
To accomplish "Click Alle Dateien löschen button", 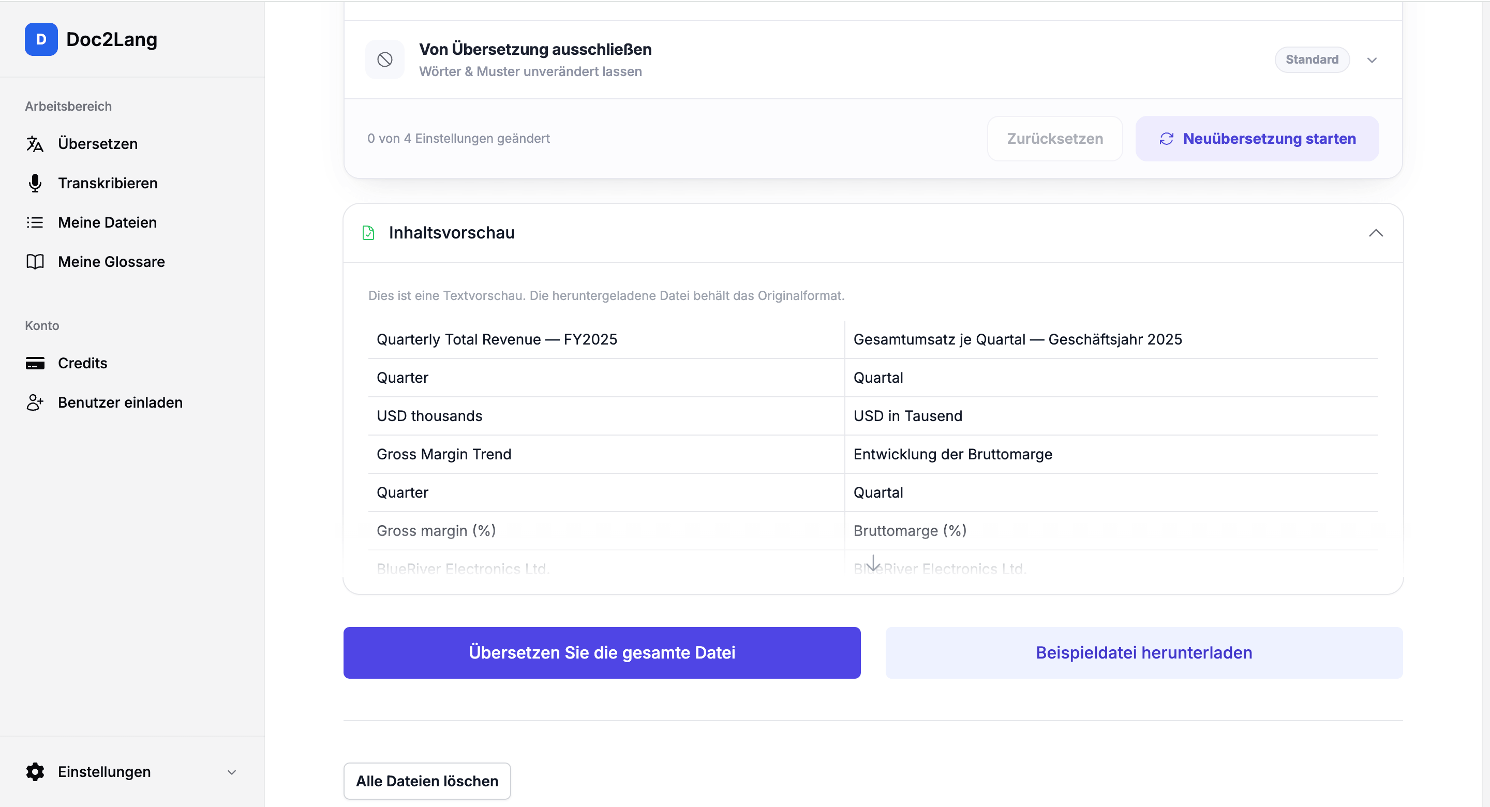I will pyautogui.click(x=427, y=781).
